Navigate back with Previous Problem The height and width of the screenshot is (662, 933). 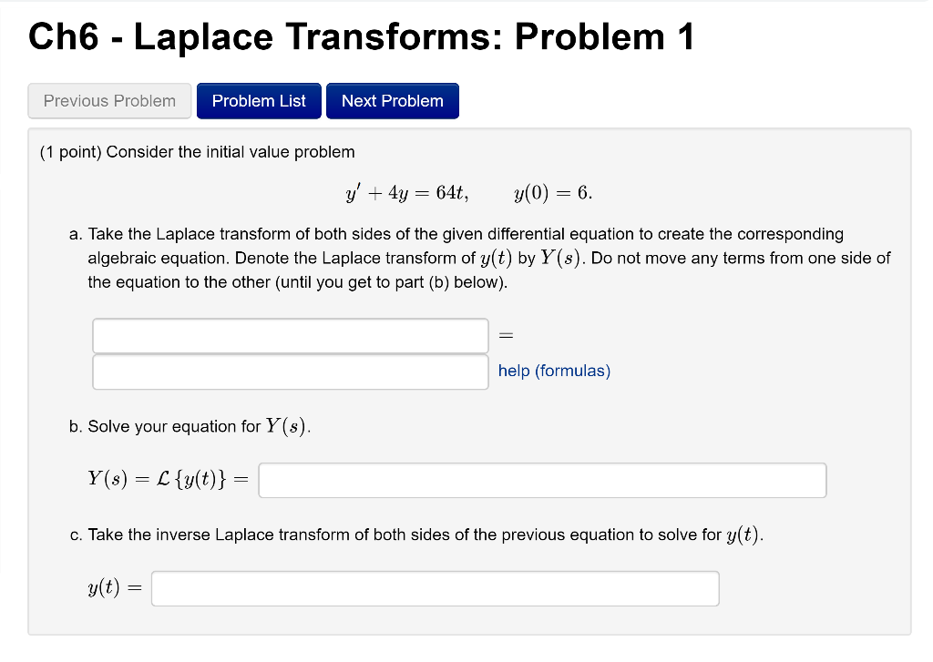(108, 100)
